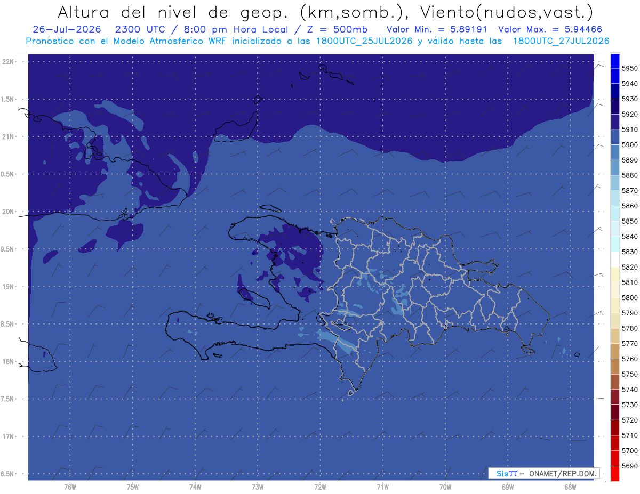Click the '5820' color bar value
The height and width of the screenshot is (494, 640).
[x=629, y=267]
